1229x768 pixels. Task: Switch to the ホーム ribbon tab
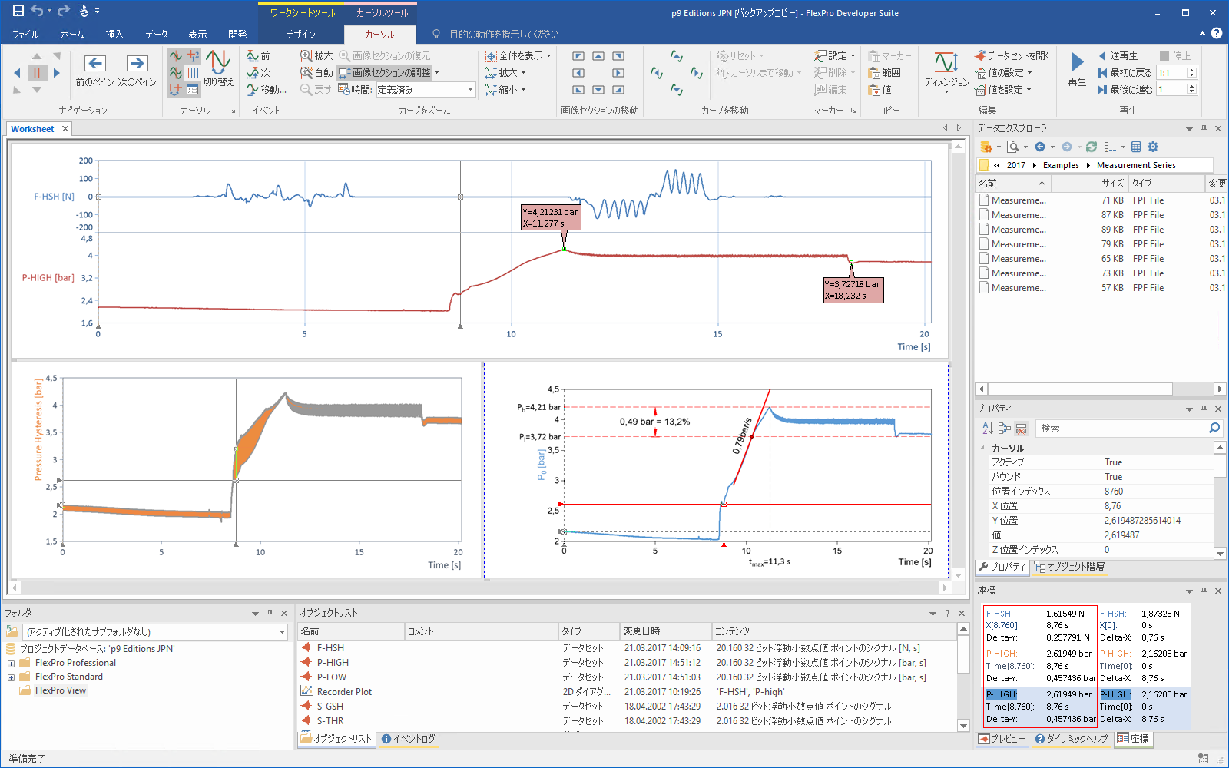point(72,35)
